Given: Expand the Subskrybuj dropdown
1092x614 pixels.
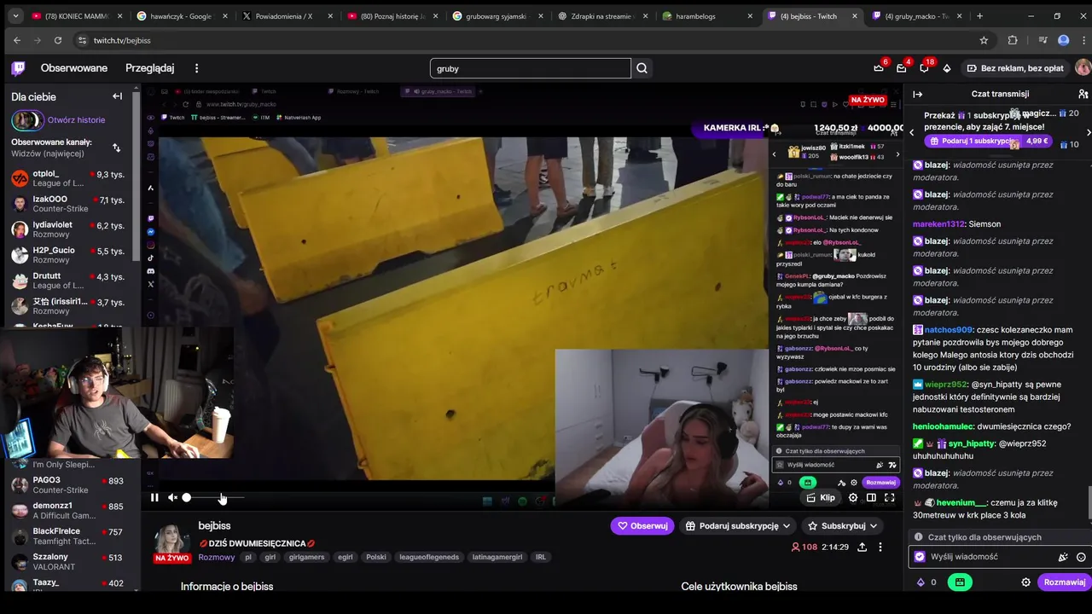Looking at the screenshot, I should pyautogui.click(x=842, y=525).
